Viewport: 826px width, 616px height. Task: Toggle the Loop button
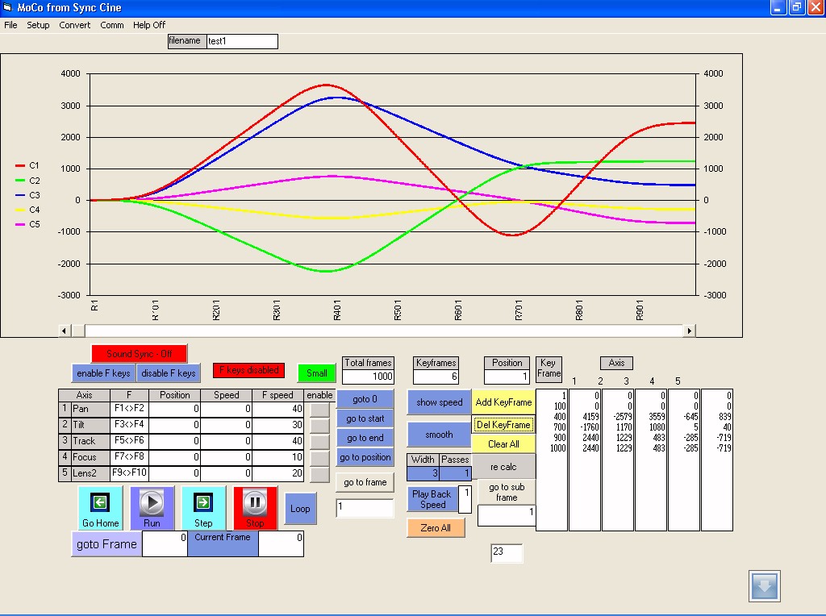coord(300,509)
